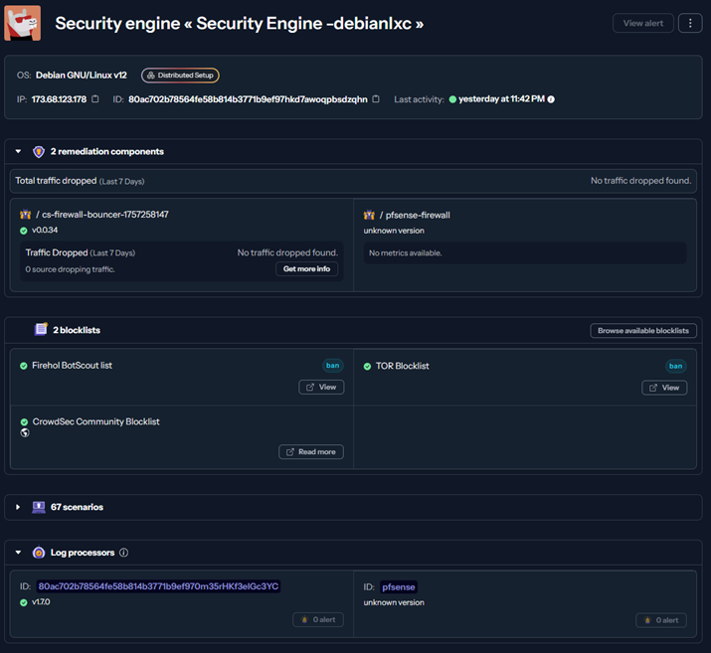This screenshot has width=711, height=653.
Task: Click the View alert button
Action: [x=643, y=23]
